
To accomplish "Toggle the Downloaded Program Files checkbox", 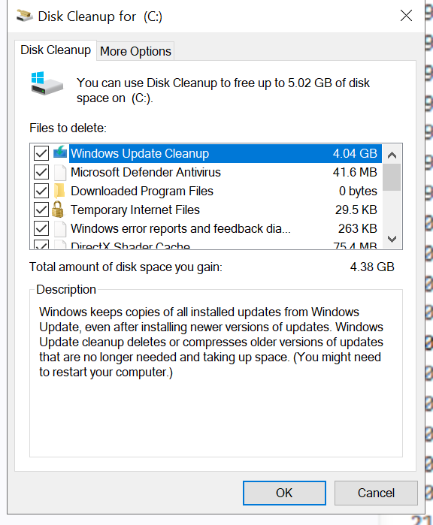I will tap(41, 191).
